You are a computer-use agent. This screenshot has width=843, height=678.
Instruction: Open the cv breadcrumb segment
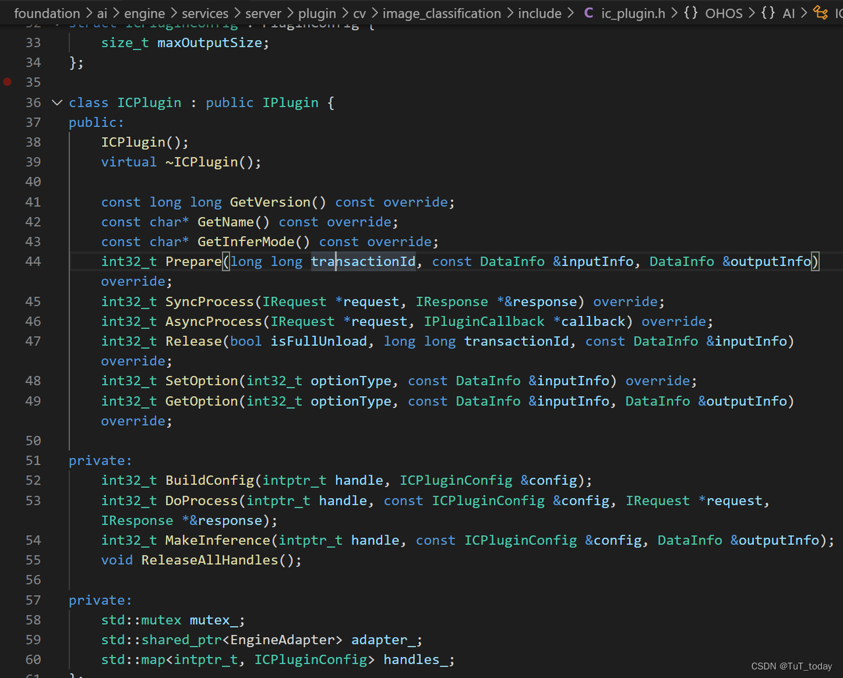(360, 13)
